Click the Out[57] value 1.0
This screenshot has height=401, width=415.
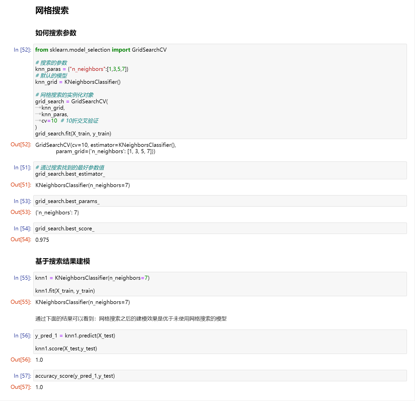click(x=39, y=387)
